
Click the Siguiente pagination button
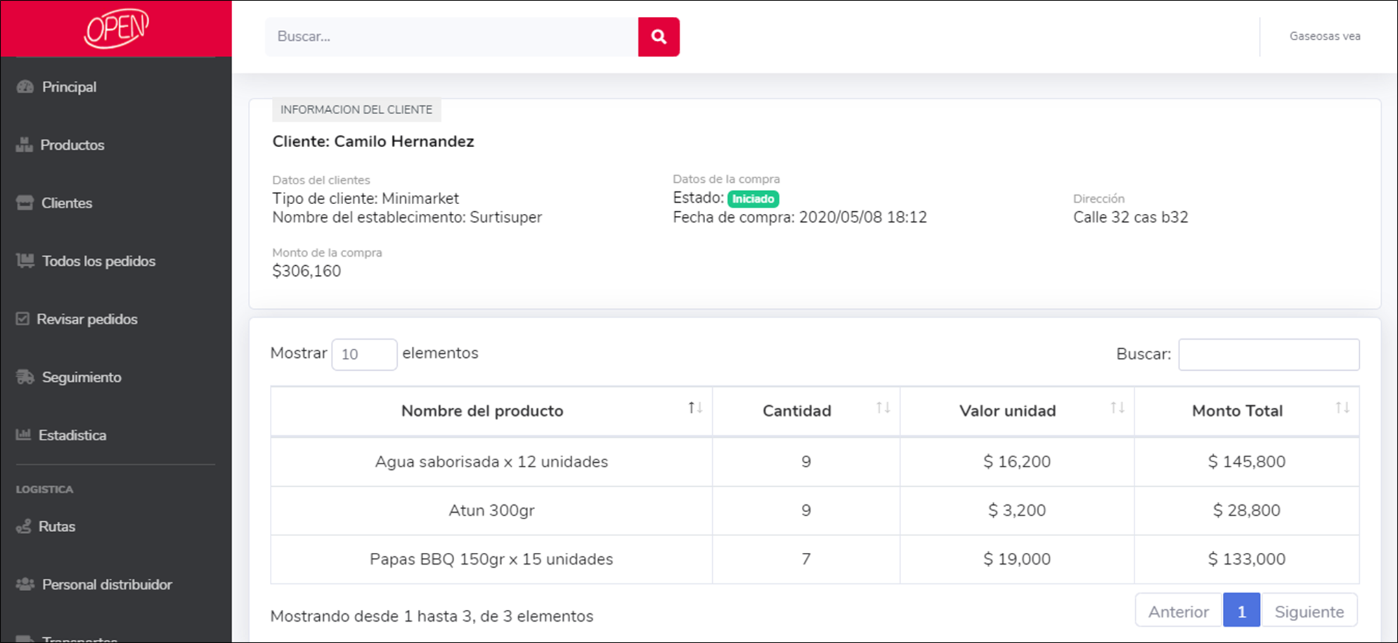[x=1309, y=611]
